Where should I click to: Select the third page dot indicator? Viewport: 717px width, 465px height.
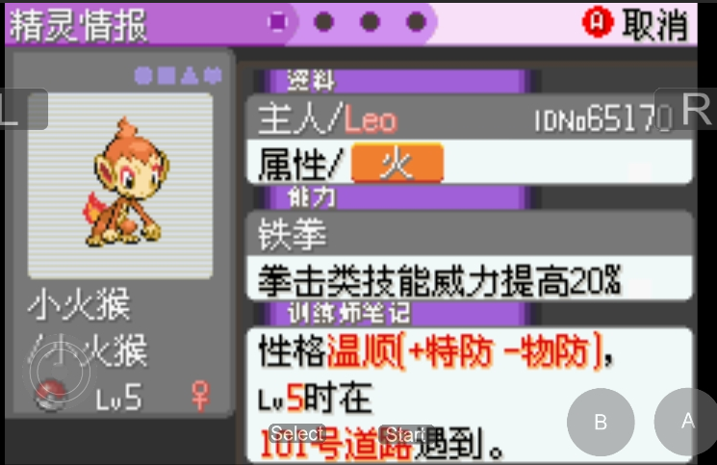(x=370, y=21)
